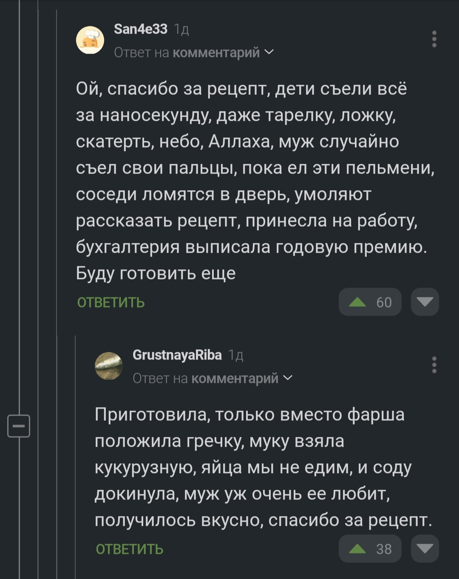Click ОТВЕТИТЬ under San4e33's comment

tap(111, 302)
